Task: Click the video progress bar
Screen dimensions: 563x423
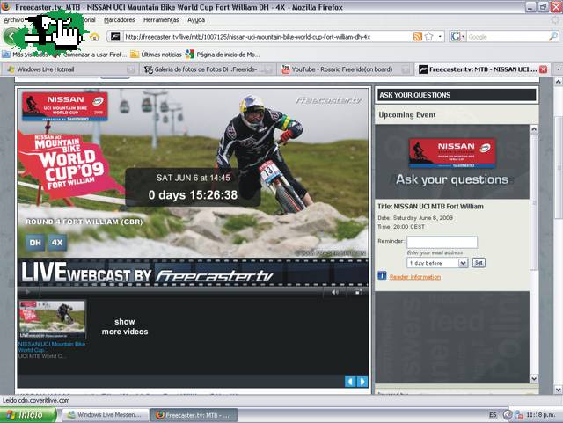Action: 180,292
